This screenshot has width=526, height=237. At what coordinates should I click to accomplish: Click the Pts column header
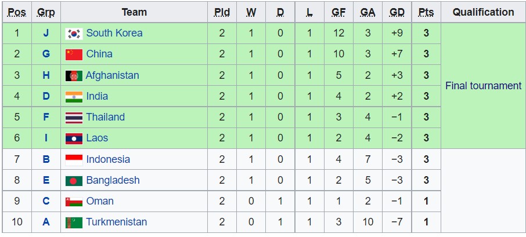click(x=426, y=12)
